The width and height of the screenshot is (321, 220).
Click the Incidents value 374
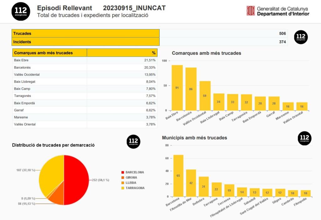pos(282,42)
